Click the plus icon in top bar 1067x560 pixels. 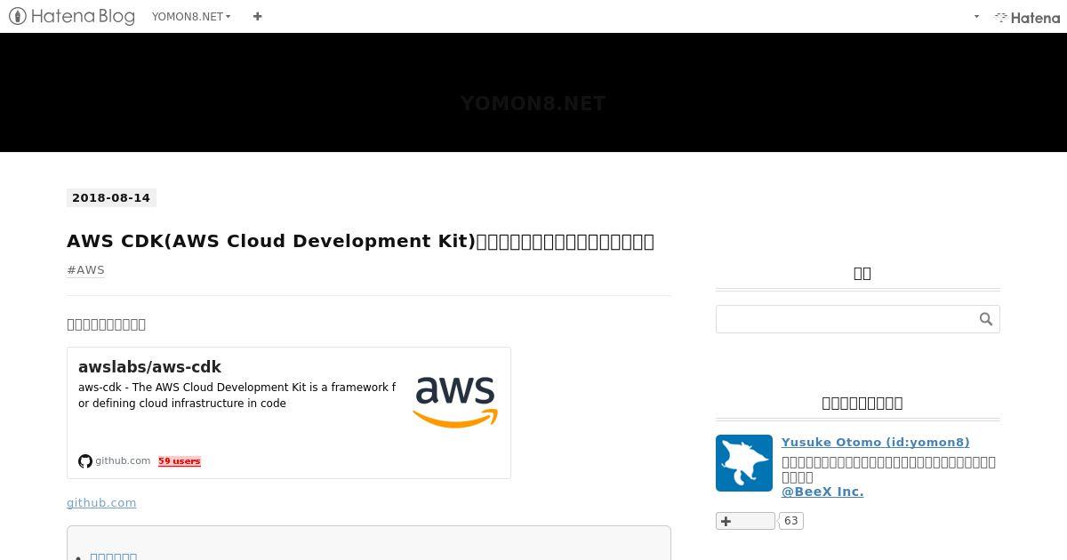pos(258,16)
